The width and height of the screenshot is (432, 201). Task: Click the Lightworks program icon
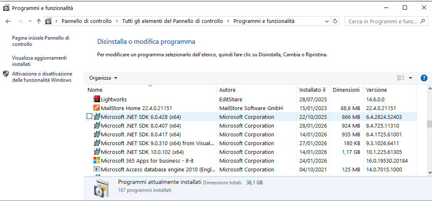click(x=97, y=99)
